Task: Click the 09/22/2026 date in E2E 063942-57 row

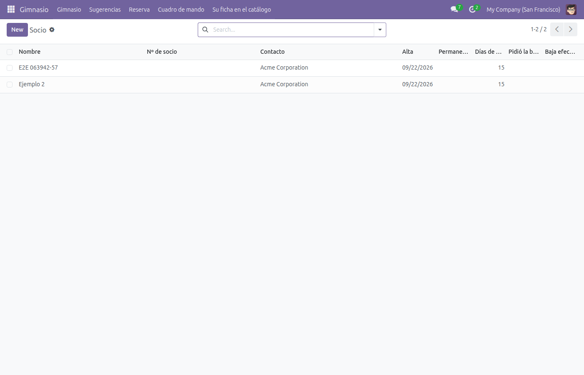Action: 418,67
